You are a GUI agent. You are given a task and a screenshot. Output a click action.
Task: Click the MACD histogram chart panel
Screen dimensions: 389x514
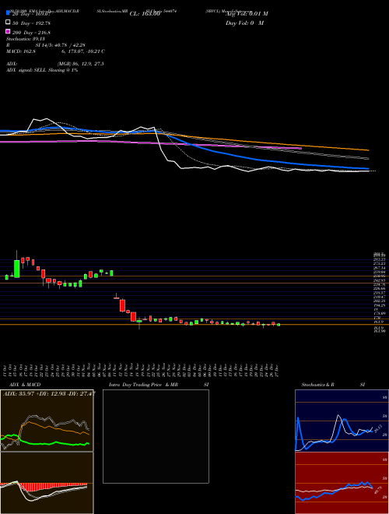coord(47,483)
